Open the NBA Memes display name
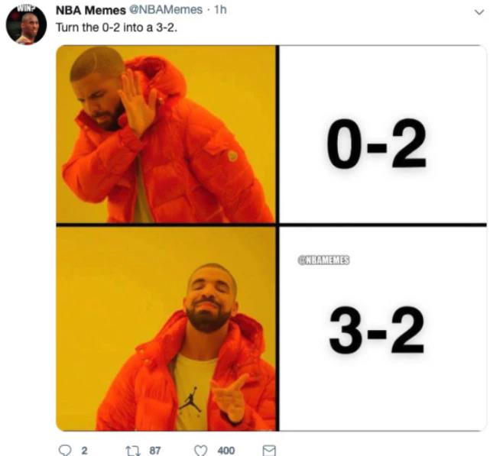Screen dimensions: 490x456 [x=91, y=10]
